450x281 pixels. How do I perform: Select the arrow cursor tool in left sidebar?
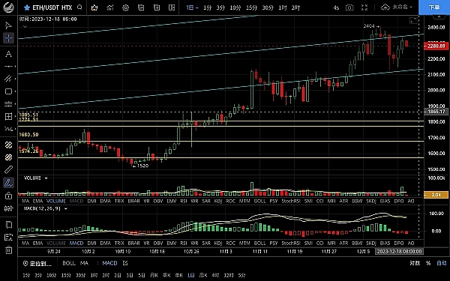click(8, 25)
